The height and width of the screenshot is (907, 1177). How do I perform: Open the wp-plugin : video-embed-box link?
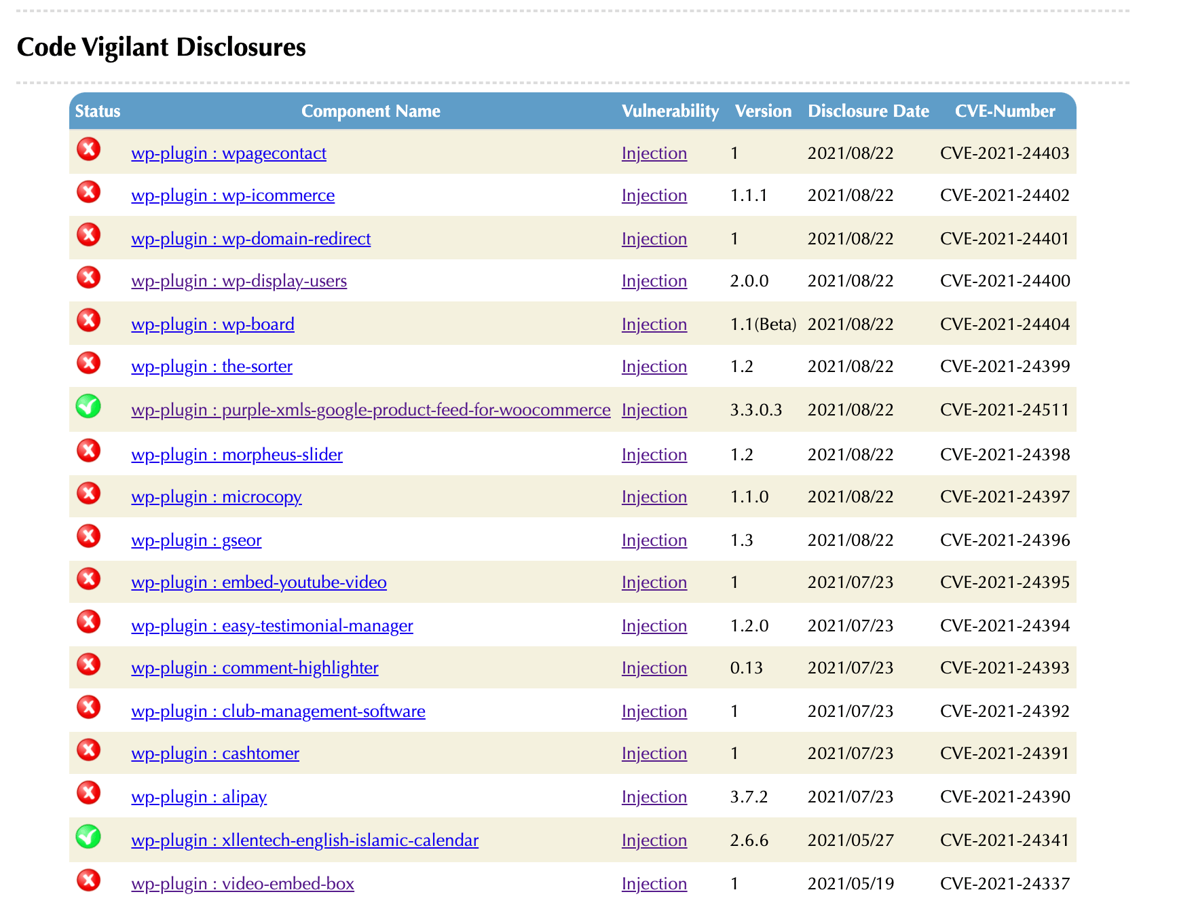[242, 884]
